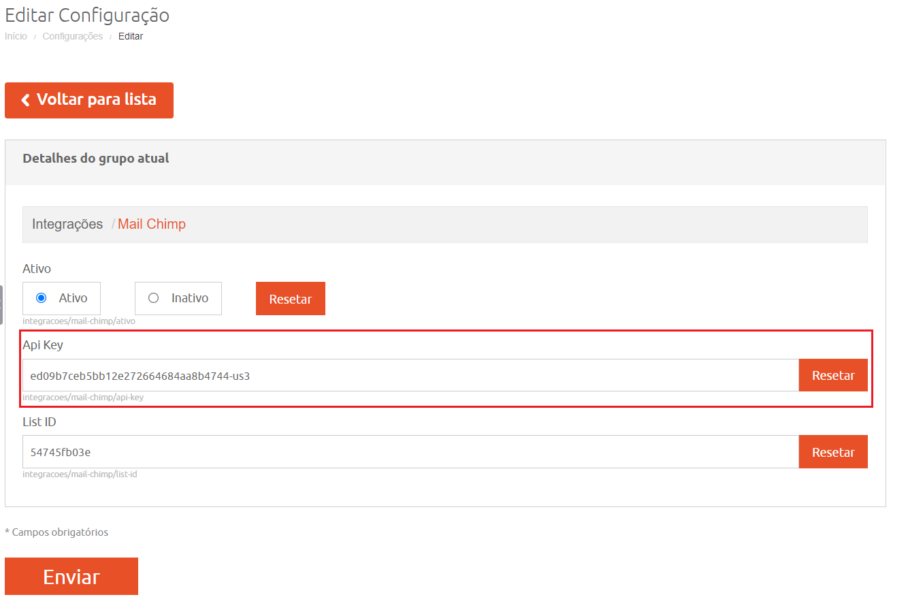908x612 pixels.
Task: Click Resetar next to the Ativo options
Action: tap(291, 299)
